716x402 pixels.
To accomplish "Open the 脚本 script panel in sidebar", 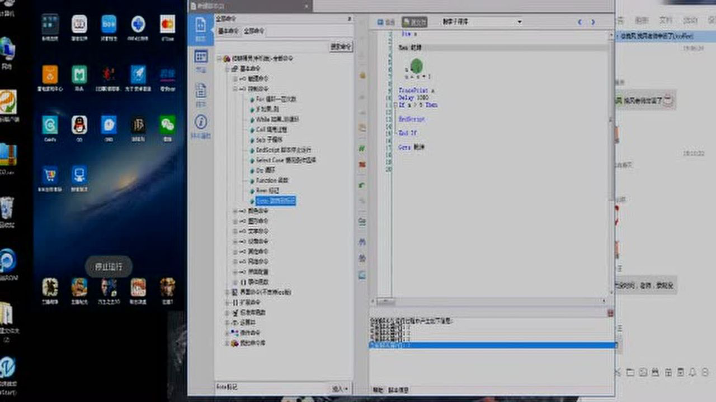I will click(200, 29).
